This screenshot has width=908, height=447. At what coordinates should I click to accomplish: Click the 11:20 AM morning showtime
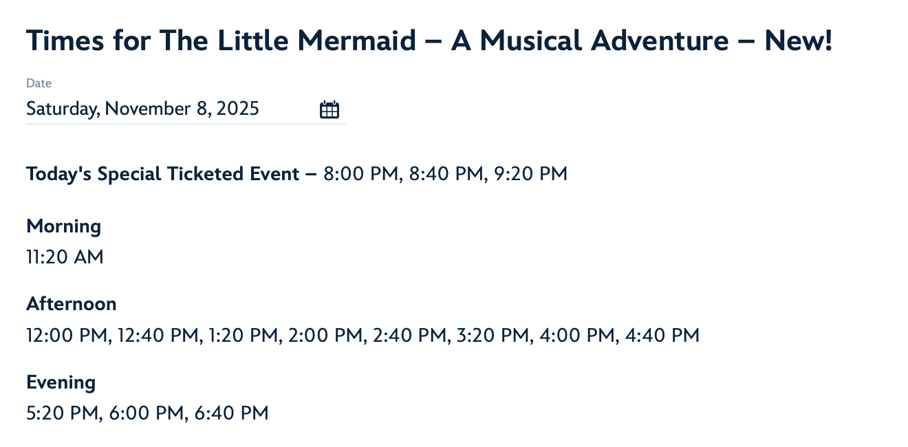click(65, 257)
